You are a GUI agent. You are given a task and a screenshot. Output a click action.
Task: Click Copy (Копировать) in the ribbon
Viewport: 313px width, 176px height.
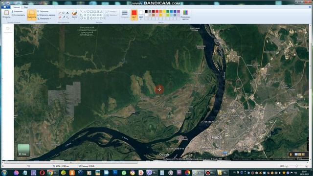(x=18, y=15)
